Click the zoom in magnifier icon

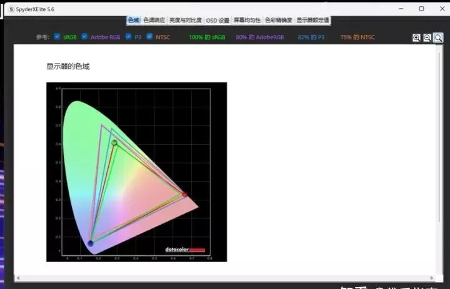coord(416,37)
